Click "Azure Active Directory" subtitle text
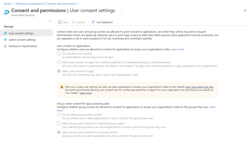Screen dimensions: 252x146 [x=23, y=15]
